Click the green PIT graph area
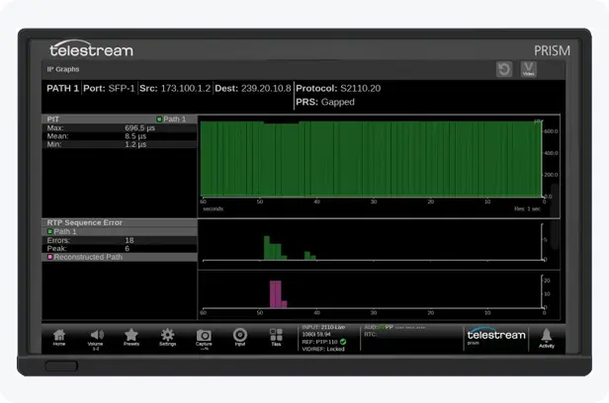 coord(371,159)
